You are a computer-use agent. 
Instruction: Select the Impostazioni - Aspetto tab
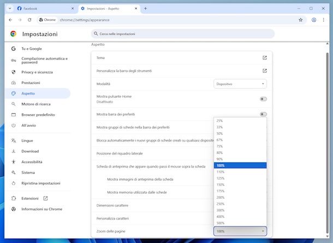(x=109, y=9)
